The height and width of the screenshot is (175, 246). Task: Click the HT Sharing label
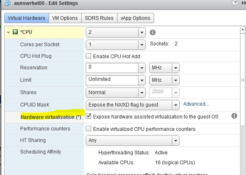point(33,140)
